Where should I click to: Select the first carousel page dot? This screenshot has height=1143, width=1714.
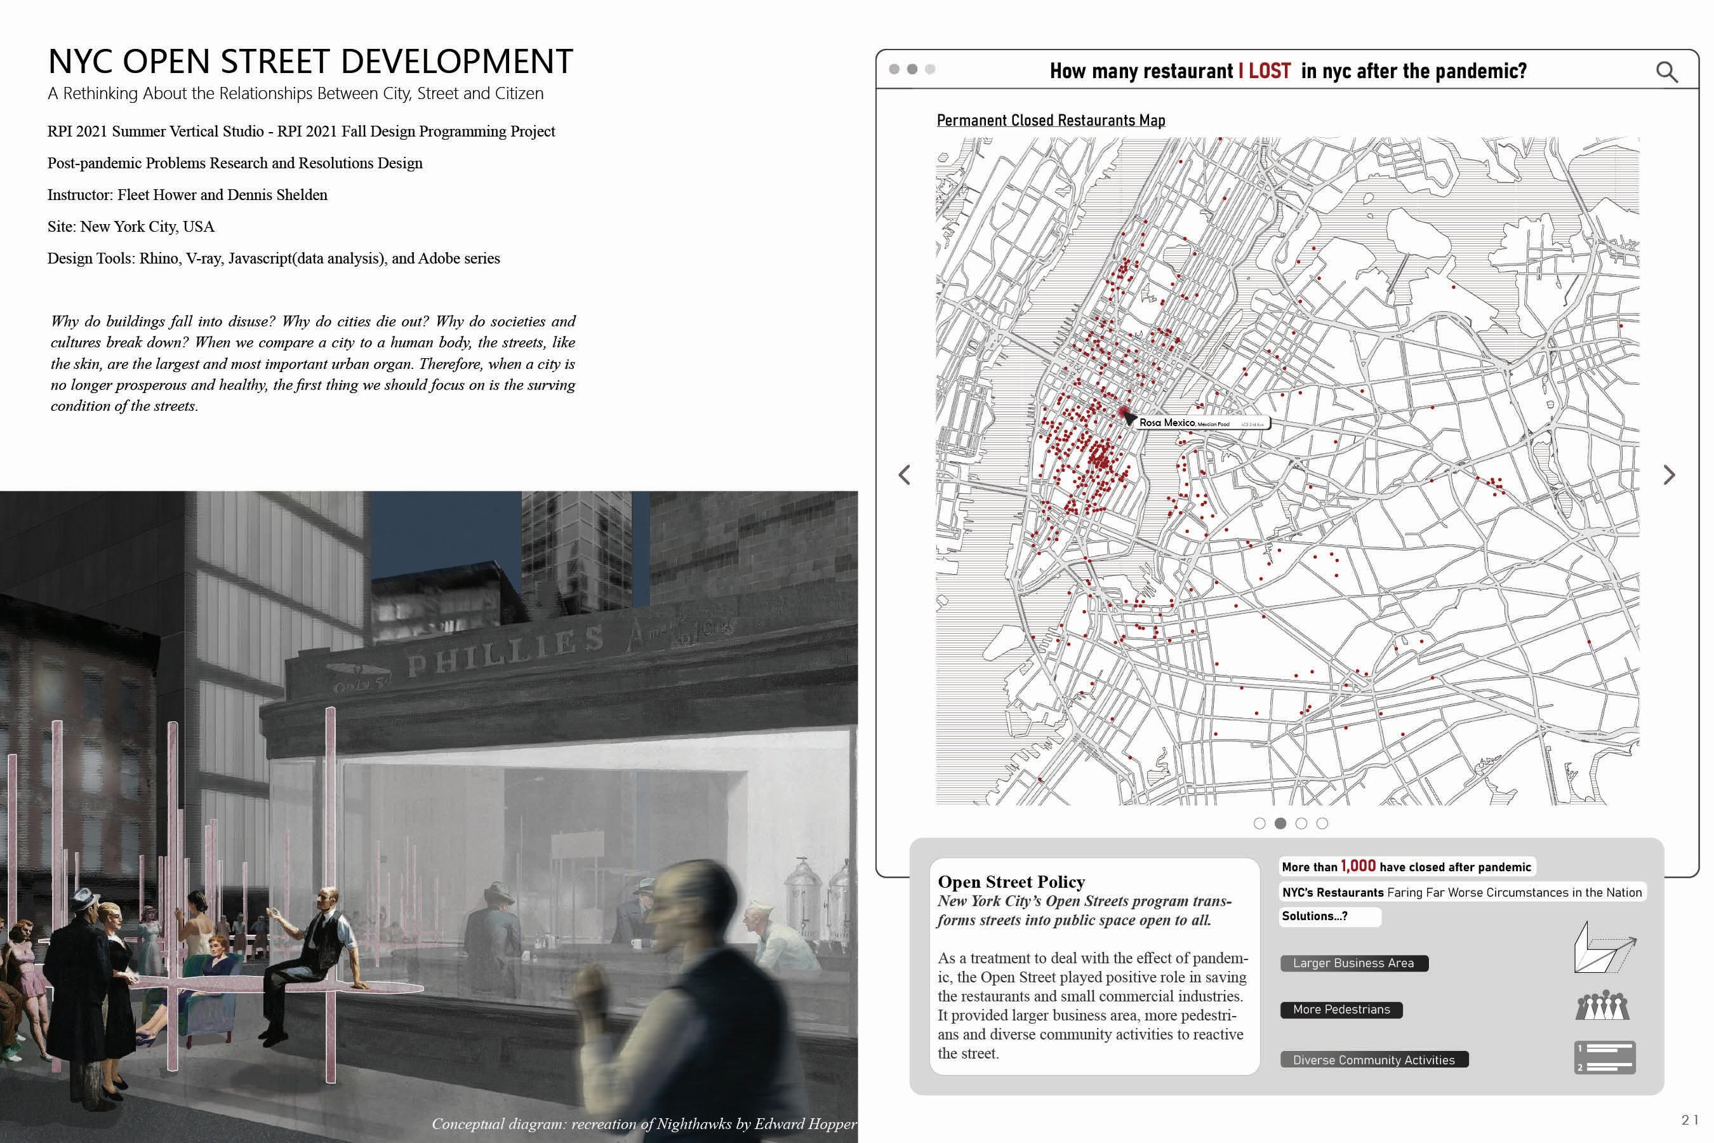1259,823
